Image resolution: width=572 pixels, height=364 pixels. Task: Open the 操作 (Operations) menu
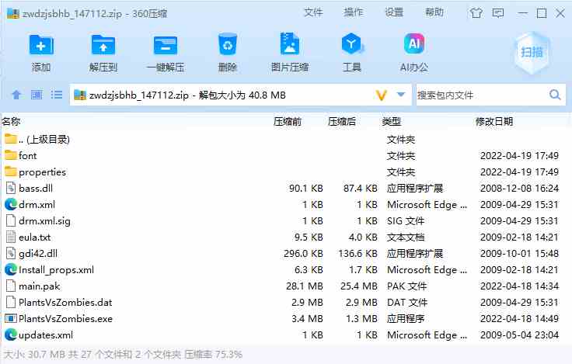(x=354, y=12)
